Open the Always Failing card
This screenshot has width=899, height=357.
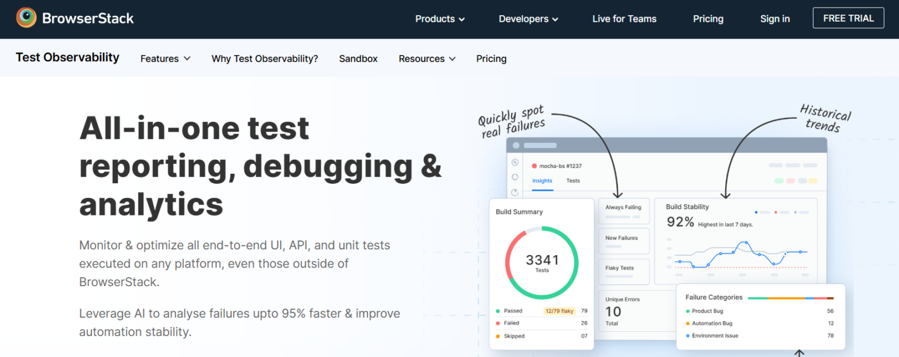pos(624,211)
